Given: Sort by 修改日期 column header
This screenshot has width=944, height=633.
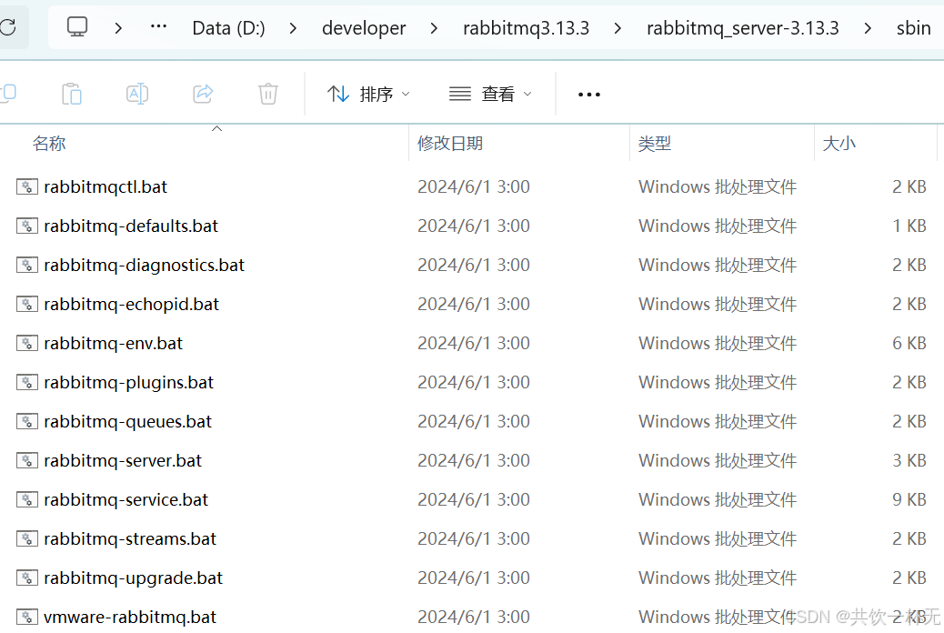Looking at the screenshot, I should click(x=450, y=144).
